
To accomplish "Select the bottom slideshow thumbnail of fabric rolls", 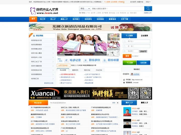I will (x=114, y=52).
